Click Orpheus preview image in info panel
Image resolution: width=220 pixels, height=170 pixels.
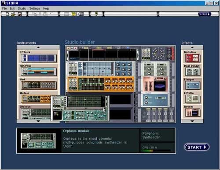pyautogui.click(x=38, y=141)
